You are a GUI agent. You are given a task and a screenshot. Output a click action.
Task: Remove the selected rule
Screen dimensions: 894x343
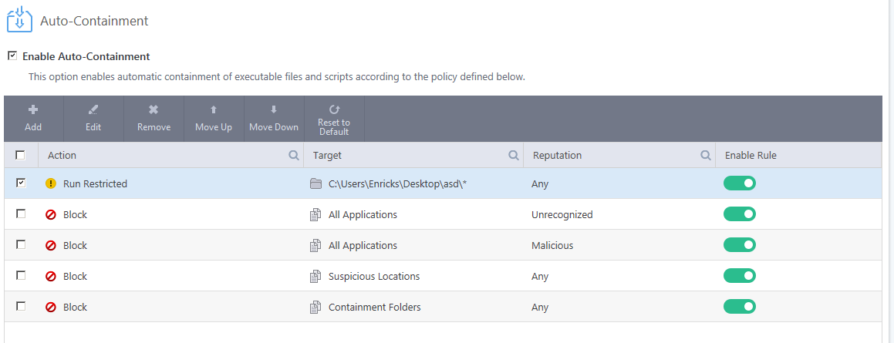click(x=153, y=119)
